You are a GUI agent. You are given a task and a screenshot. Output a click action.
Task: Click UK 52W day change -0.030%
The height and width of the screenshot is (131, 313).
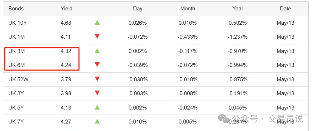coord(138,79)
